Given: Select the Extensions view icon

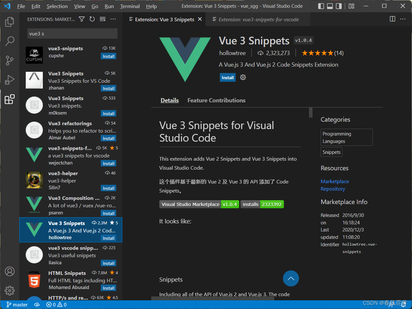Looking at the screenshot, I should click(10, 99).
